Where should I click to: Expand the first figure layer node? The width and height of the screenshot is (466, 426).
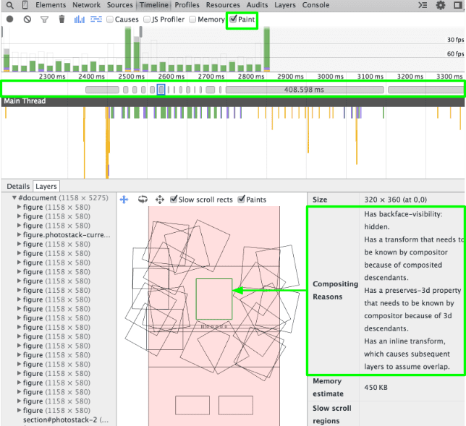coord(20,207)
